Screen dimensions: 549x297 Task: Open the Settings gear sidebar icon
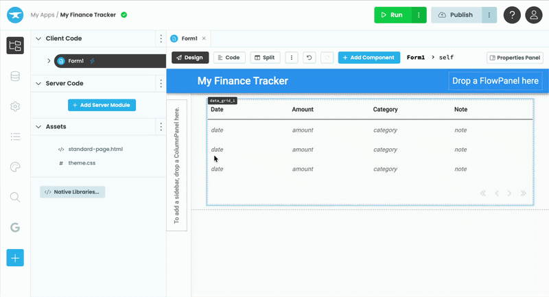tap(15, 106)
